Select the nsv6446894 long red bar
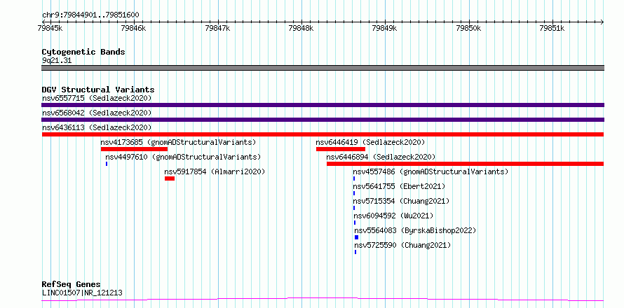The image size is (624, 308). click(x=466, y=164)
